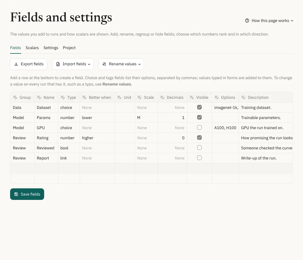303x260 pixels.
Task: Uncheck Visible for the Rating field
Action: tap(199, 138)
